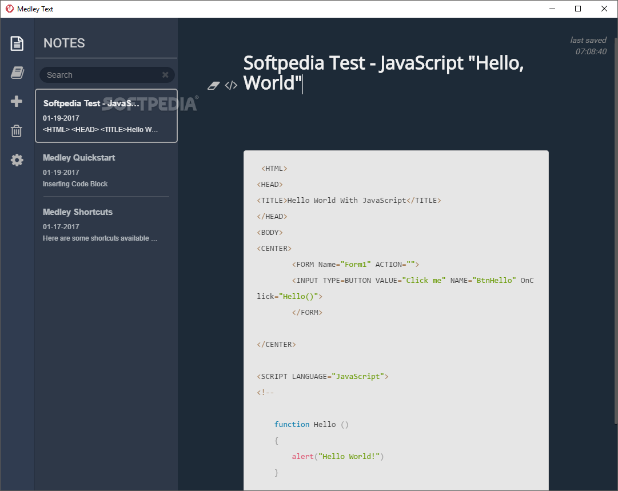Open the Notes document icon in sidebar
Screen dimensions: 618x491
[17, 43]
